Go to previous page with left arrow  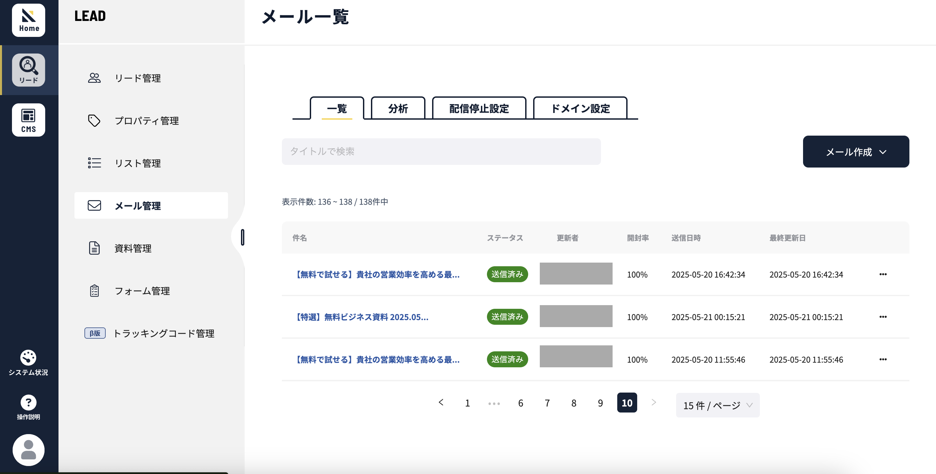tap(441, 403)
